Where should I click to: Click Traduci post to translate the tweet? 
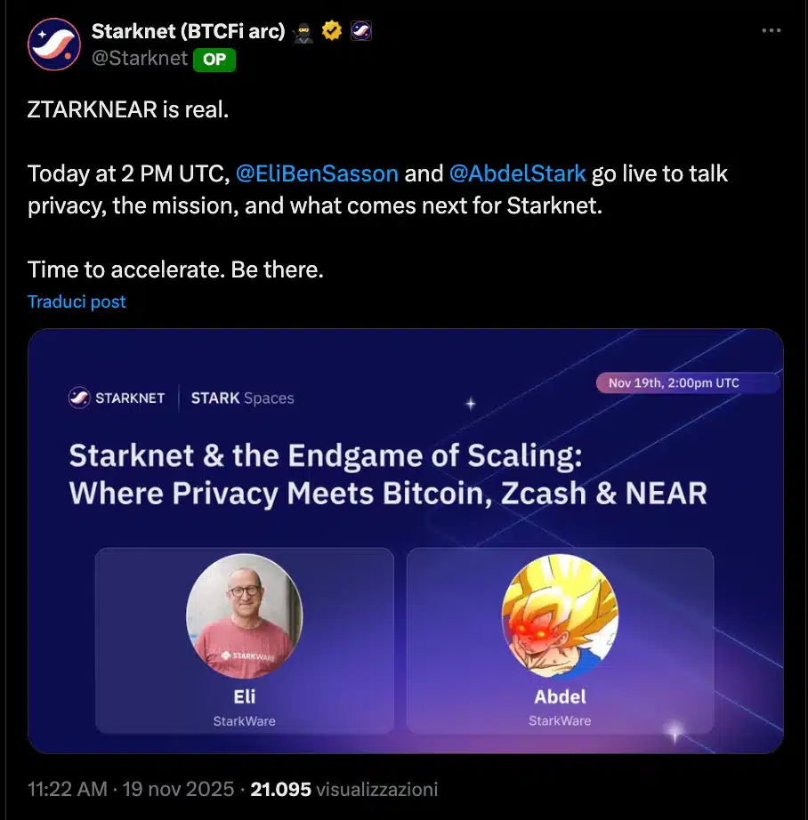[77, 301]
